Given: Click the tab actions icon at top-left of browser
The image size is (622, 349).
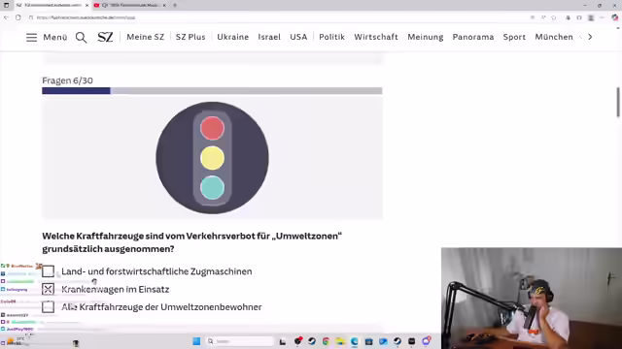Looking at the screenshot, I should coord(7,5).
